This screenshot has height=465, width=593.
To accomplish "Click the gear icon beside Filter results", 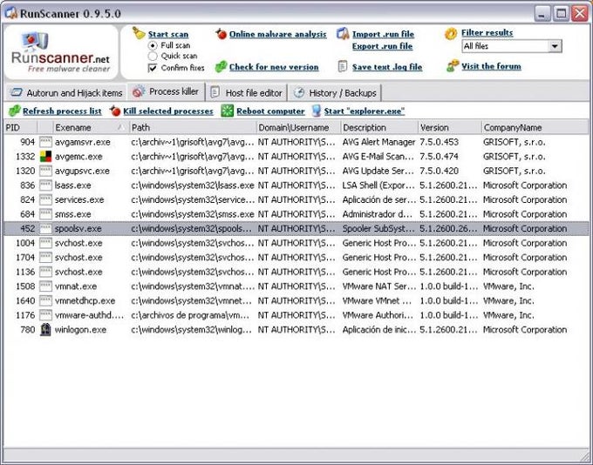I will [451, 34].
